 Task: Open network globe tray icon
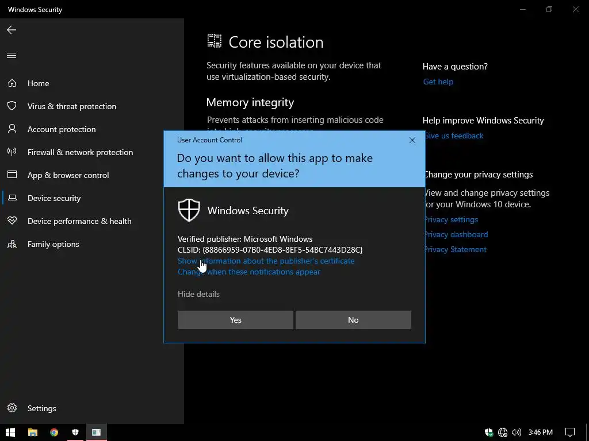coord(503,432)
